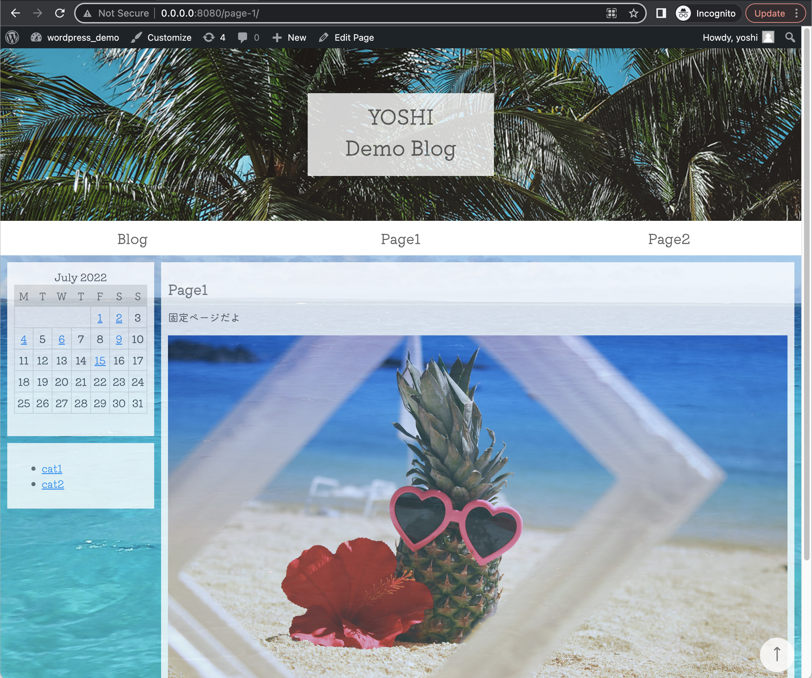Image resolution: width=812 pixels, height=678 pixels.
Task: Click the browser back arrow
Action: click(16, 13)
